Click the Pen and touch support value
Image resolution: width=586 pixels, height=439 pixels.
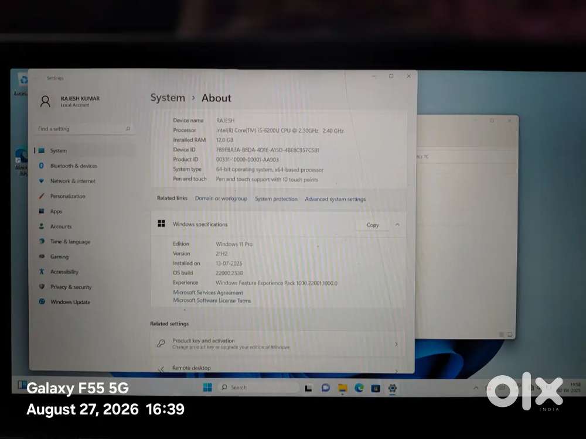click(x=267, y=180)
